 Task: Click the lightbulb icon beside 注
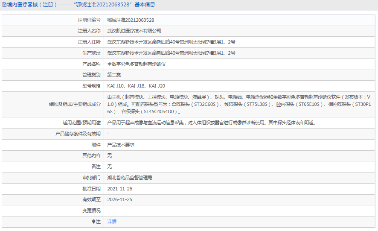pos(93,222)
